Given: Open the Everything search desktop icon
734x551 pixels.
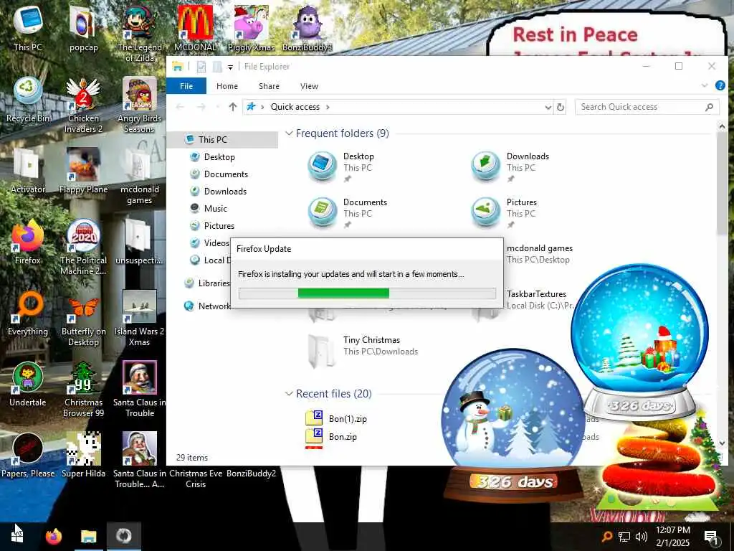Looking at the screenshot, I should (x=28, y=314).
